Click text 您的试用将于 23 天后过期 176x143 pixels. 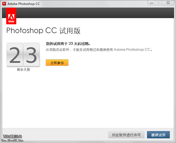coord(68,44)
